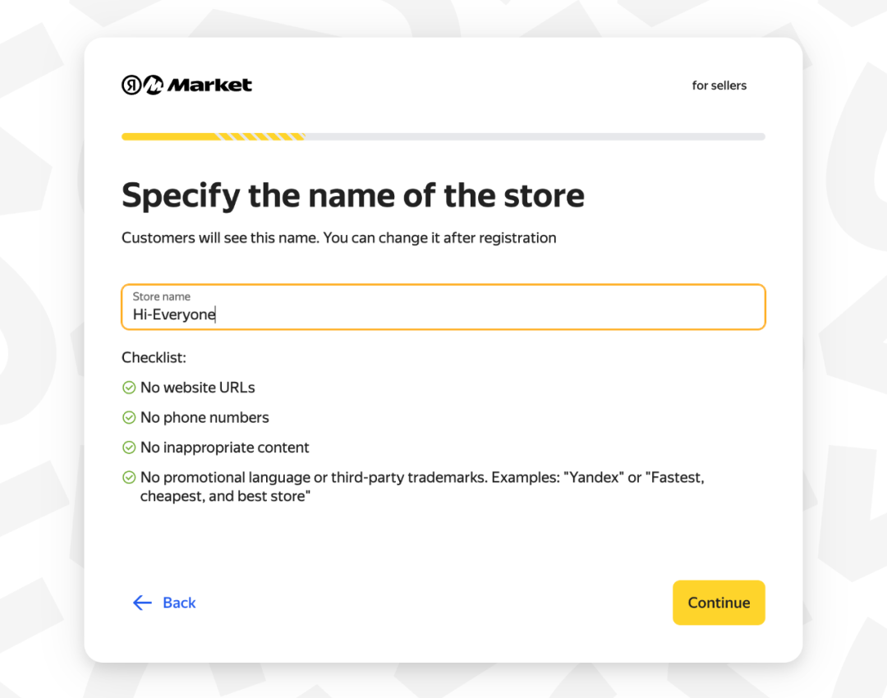
Task: Go back using the "Back" text link
Action: pos(179,603)
